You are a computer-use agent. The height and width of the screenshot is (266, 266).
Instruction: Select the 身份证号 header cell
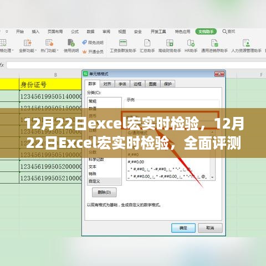50,85
